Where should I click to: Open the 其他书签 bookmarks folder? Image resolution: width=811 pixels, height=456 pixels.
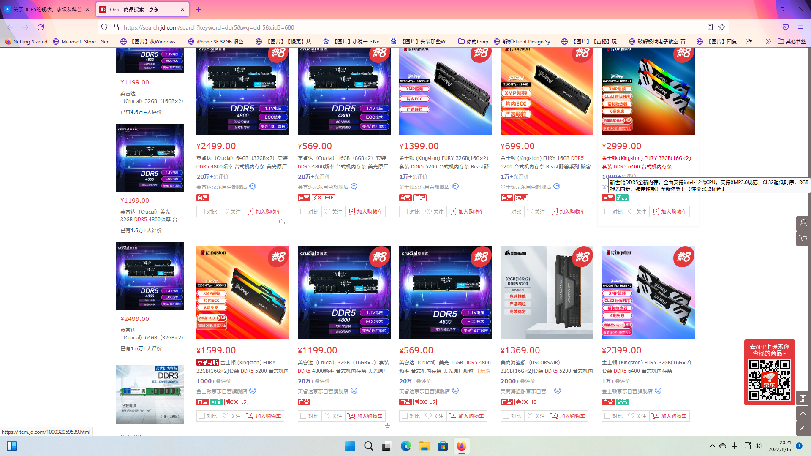792,41
